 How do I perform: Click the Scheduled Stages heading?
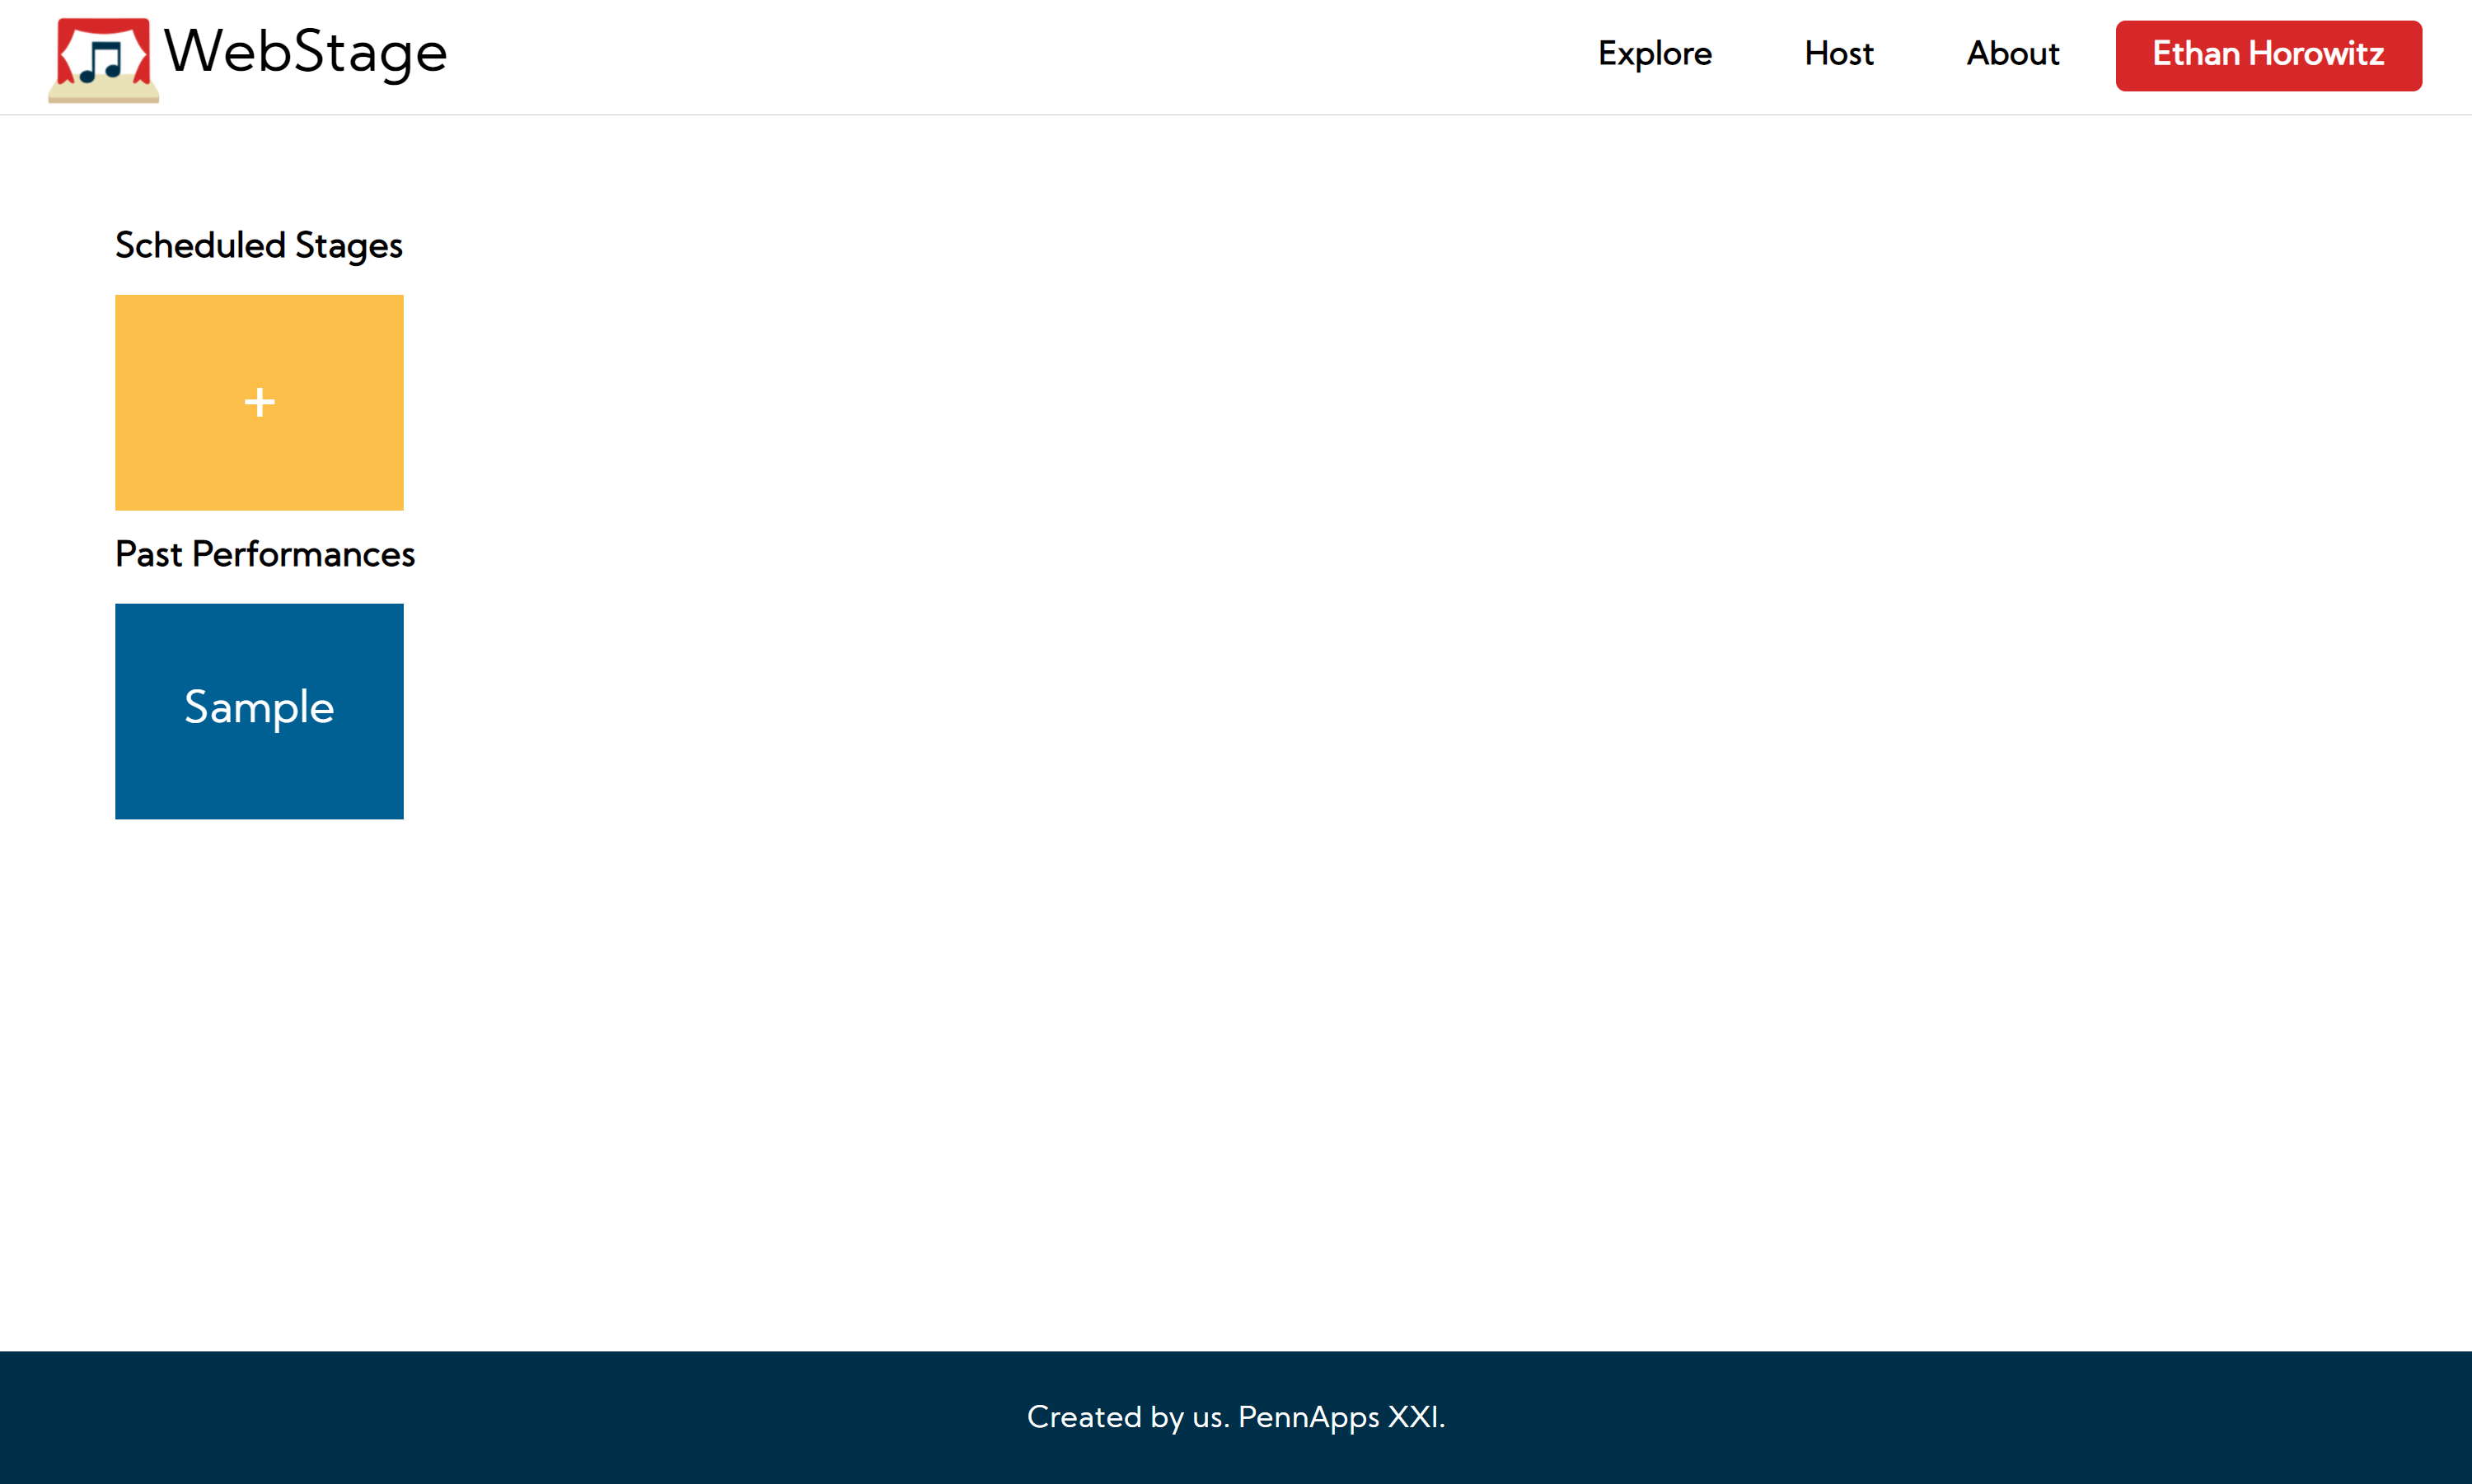click(258, 245)
